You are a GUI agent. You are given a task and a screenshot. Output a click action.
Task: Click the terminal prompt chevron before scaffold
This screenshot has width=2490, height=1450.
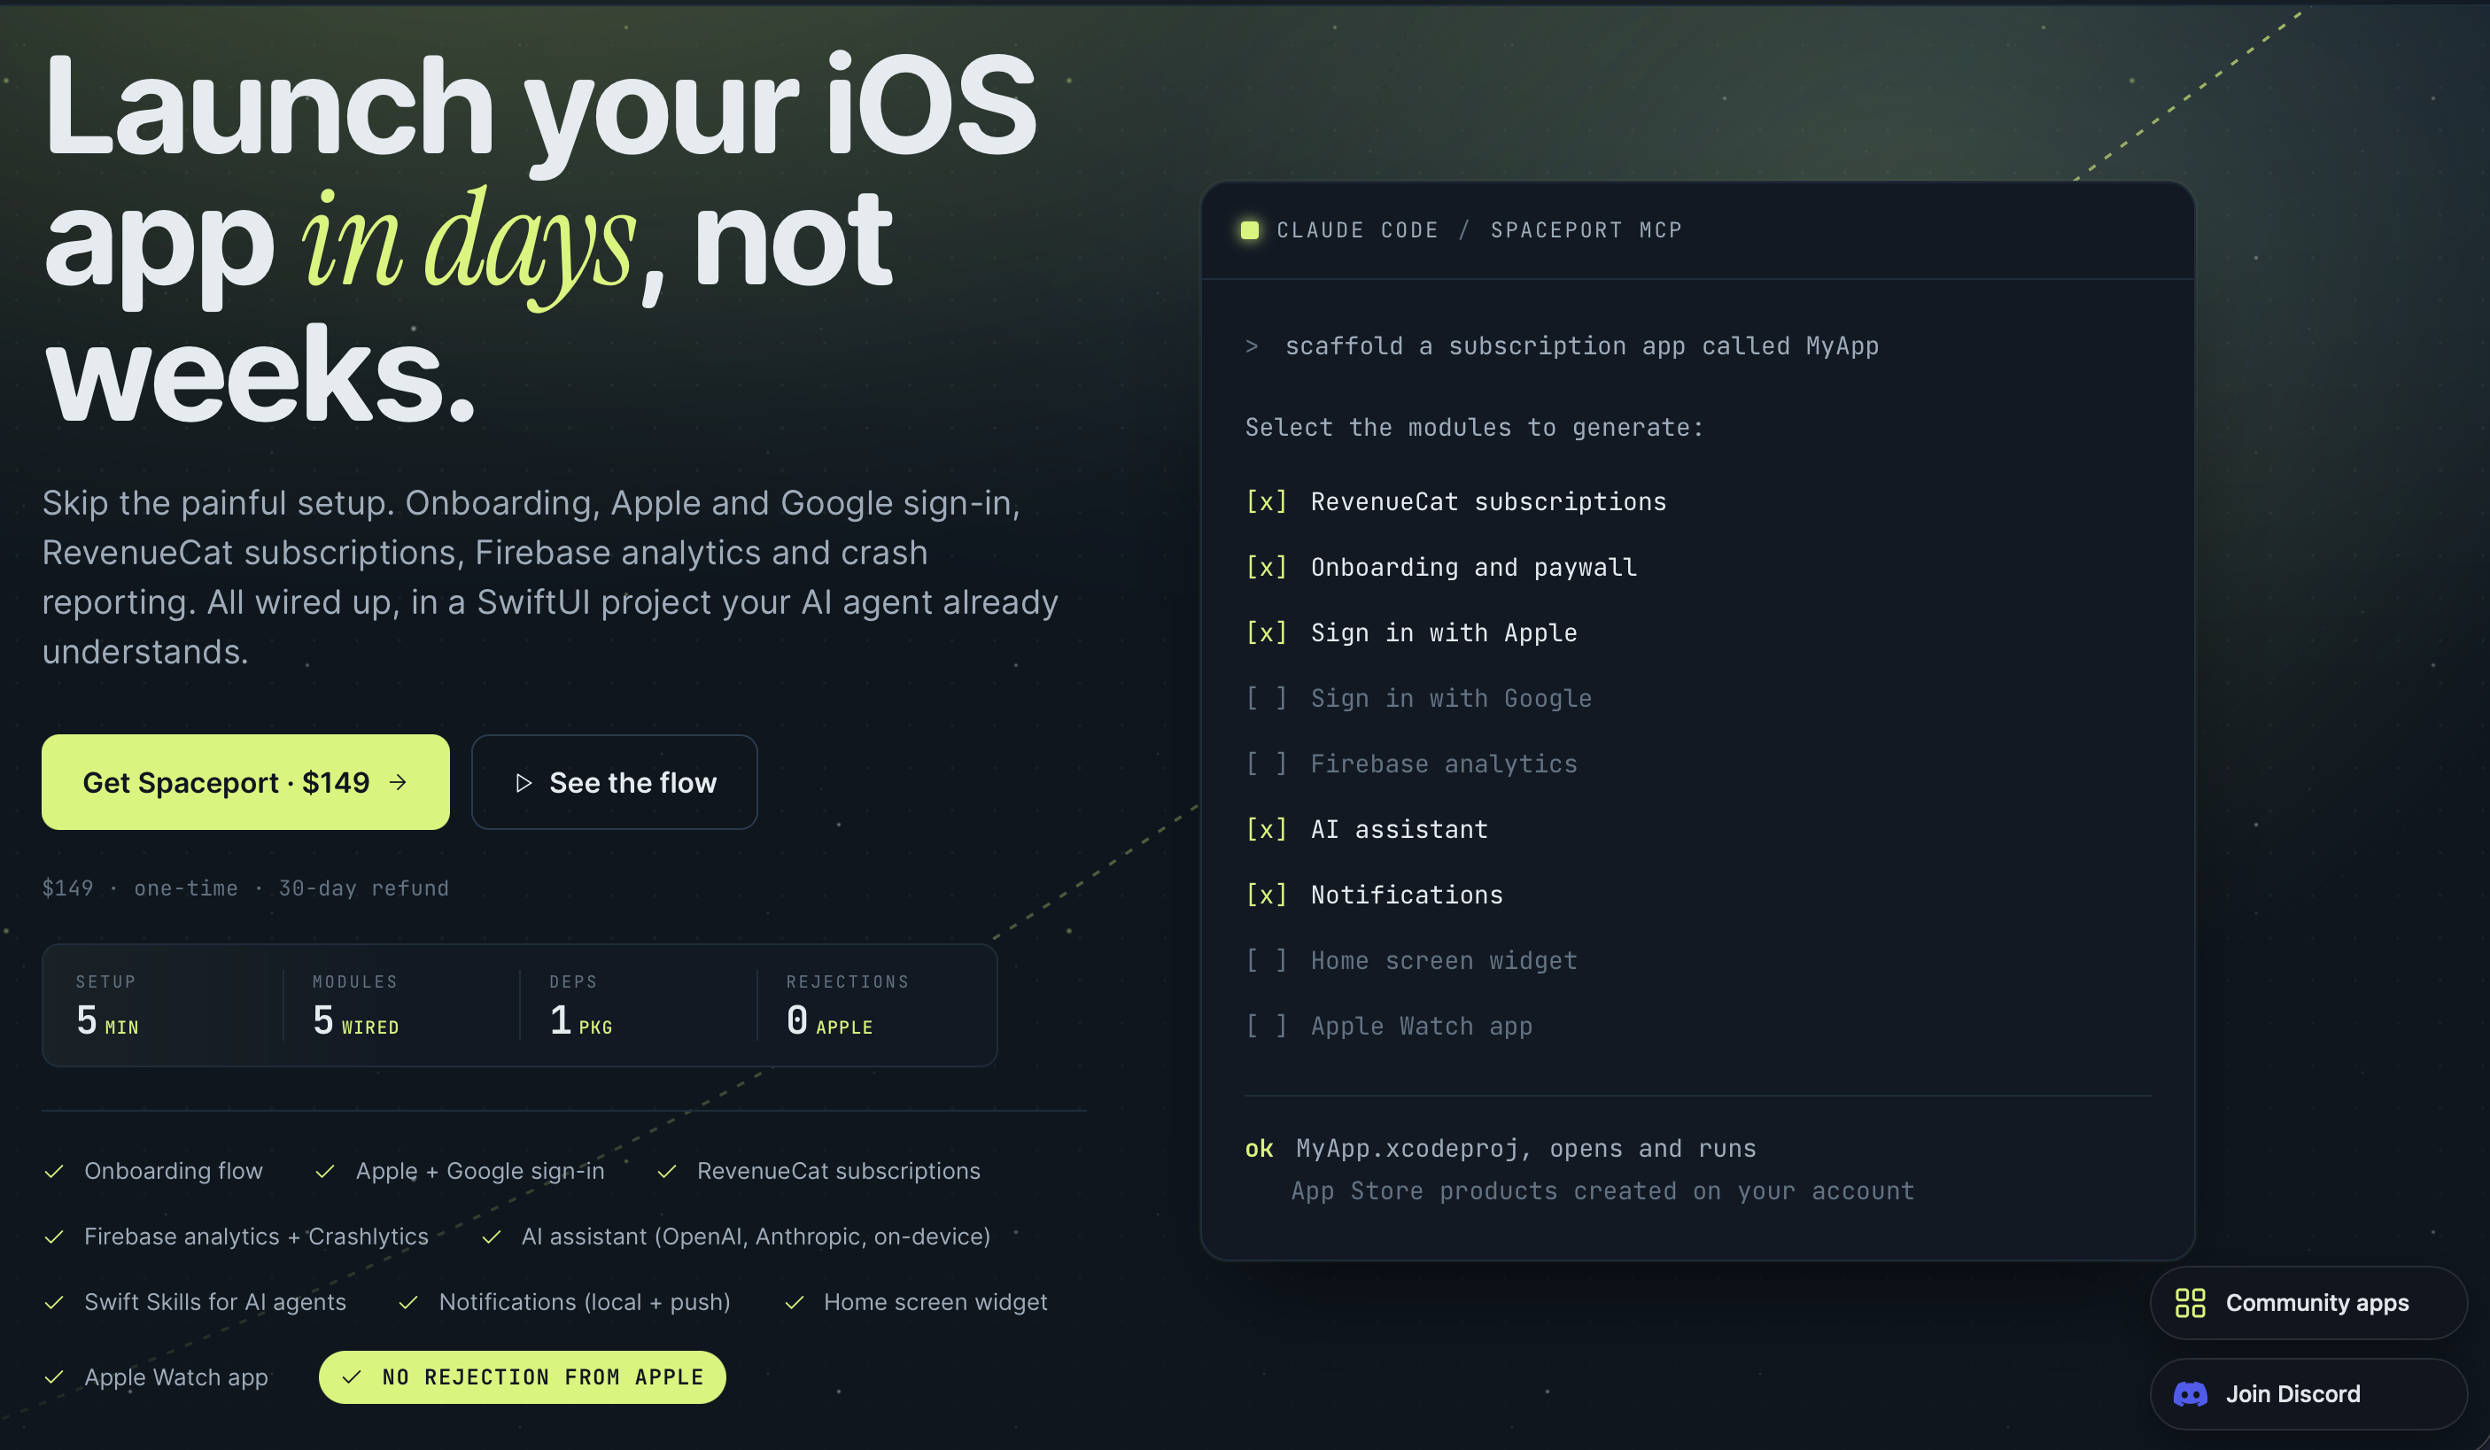1252,345
